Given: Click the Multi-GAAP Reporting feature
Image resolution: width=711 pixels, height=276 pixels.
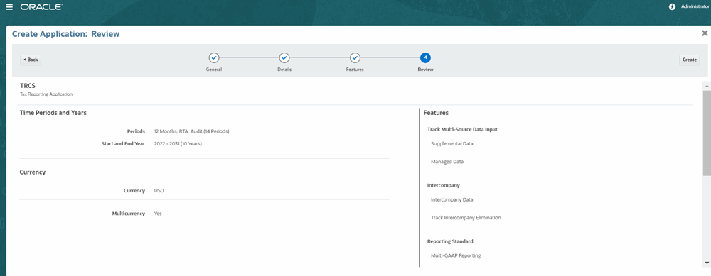Looking at the screenshot, I should click(456, 255).
